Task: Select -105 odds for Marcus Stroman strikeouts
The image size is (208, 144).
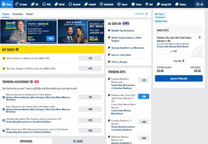Action: (90, 97)
